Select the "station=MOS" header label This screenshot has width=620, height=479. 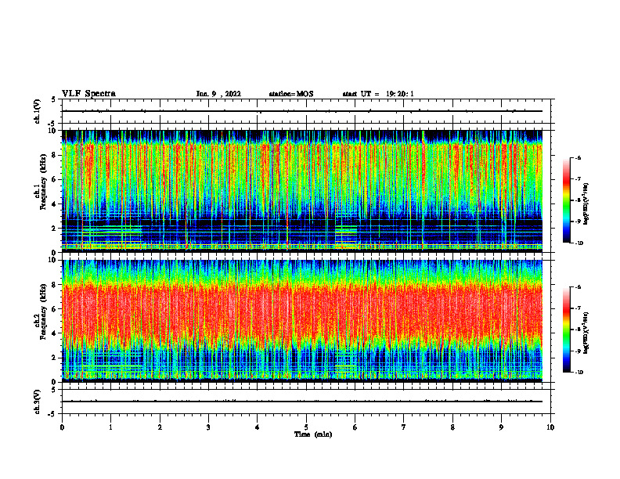pyautogui.click(x=291, y=94)
